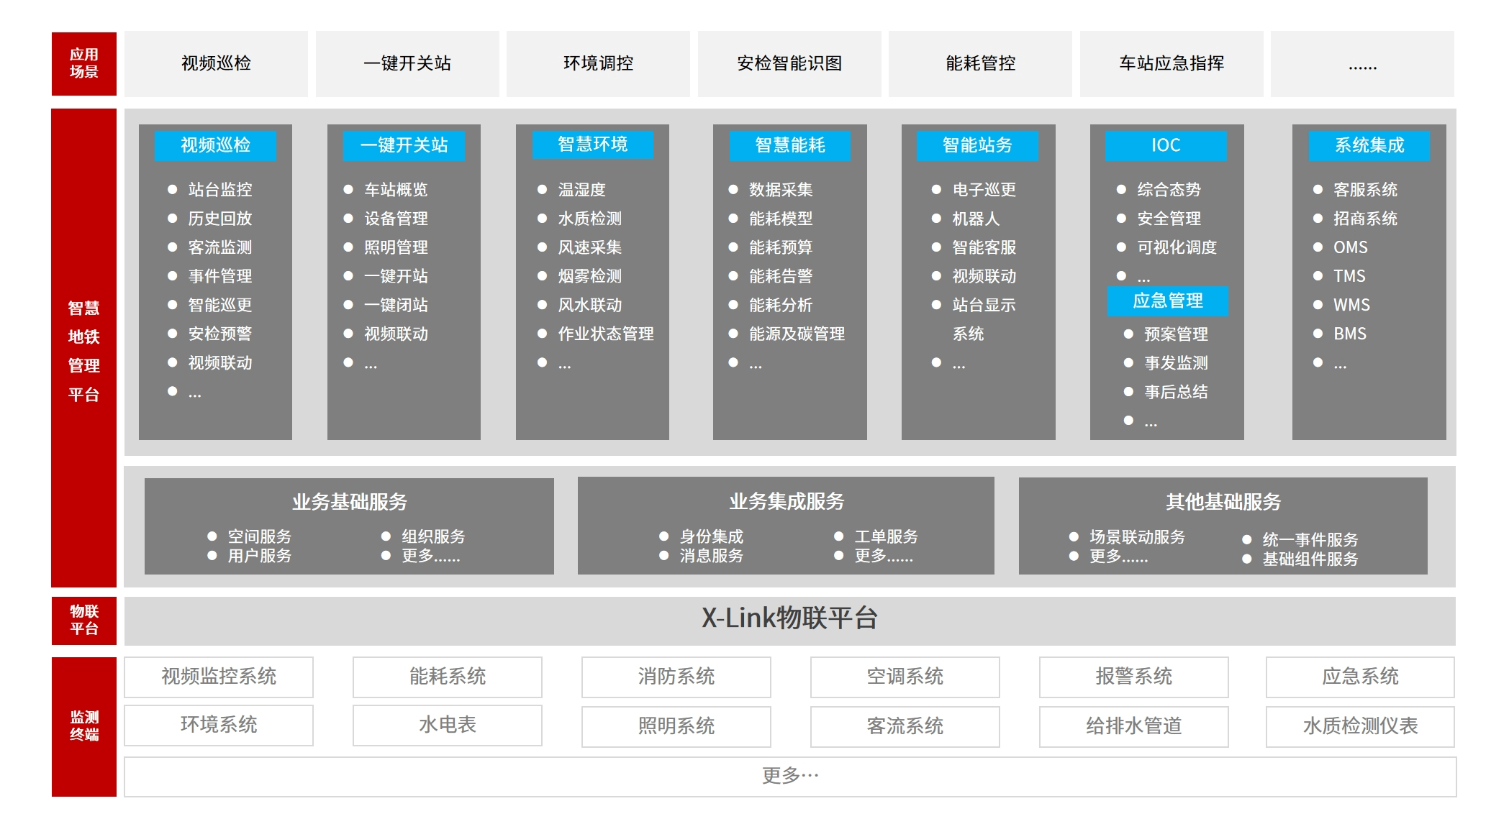Click the 工单服务 item
1509x819 pixels.
(x=887, y=536)
